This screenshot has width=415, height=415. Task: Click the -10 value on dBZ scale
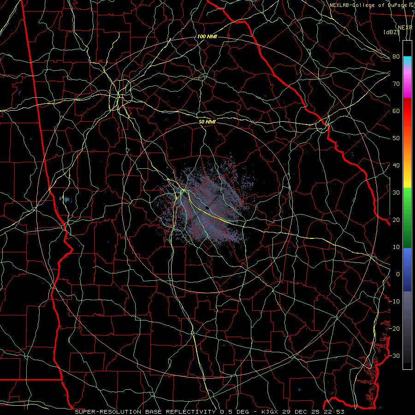click(394, 302)
